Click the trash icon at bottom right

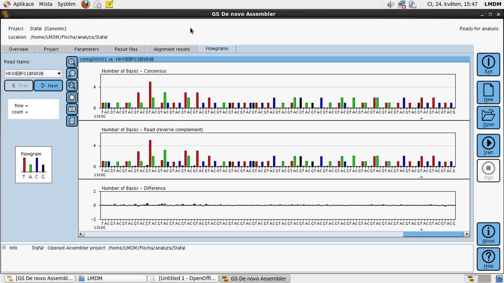tap(499, 279)
